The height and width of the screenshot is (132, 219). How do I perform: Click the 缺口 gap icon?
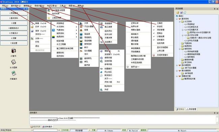(x=81, y=47)
